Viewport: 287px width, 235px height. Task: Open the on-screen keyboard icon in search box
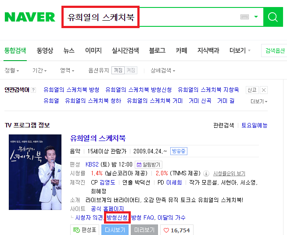[244, 17]
